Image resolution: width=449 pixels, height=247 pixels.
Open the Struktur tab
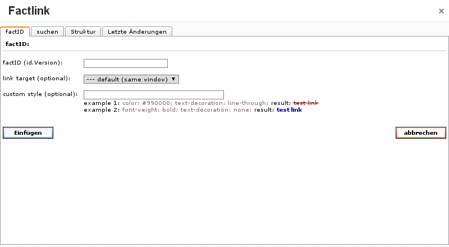pos(83,32)
